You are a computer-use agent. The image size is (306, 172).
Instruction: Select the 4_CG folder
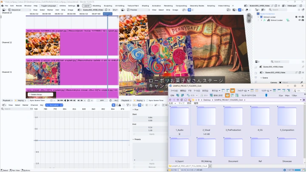coord(260,119)
